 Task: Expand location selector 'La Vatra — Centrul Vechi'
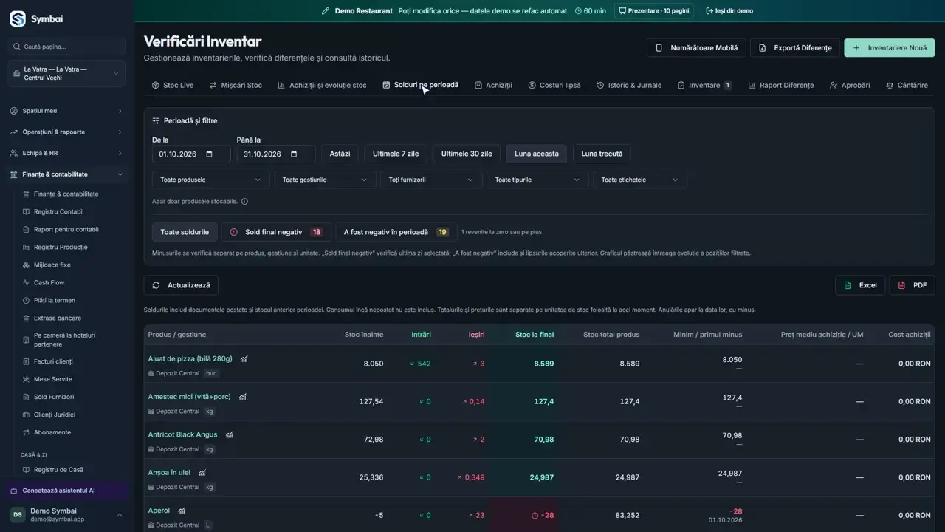pos(66,74)
